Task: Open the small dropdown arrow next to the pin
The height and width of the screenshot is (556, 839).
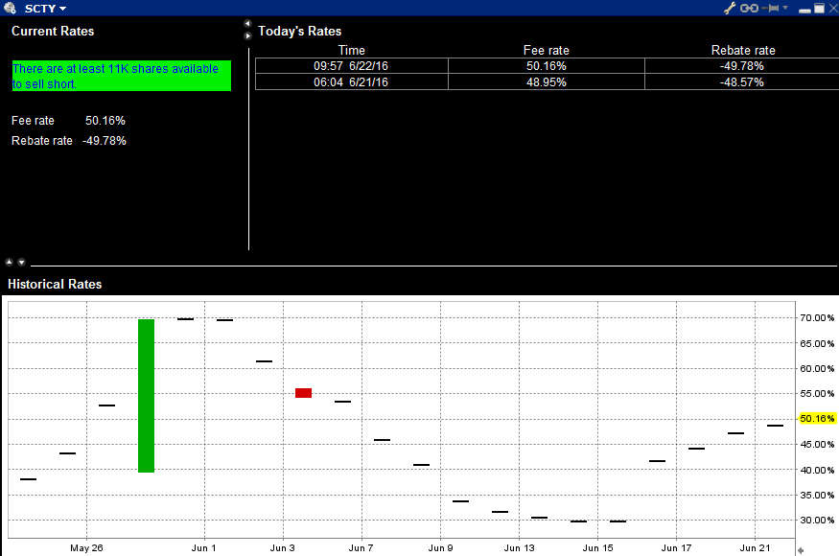Action: pyautogui.click(x=785, y=8)
